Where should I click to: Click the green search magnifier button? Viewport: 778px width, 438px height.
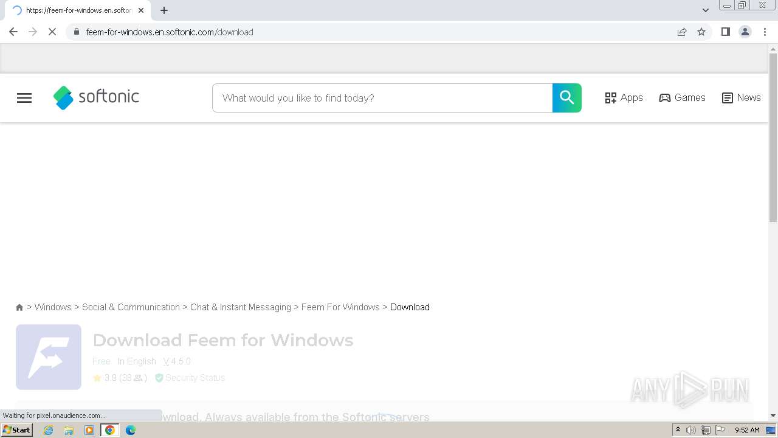(x=566, y=98)
